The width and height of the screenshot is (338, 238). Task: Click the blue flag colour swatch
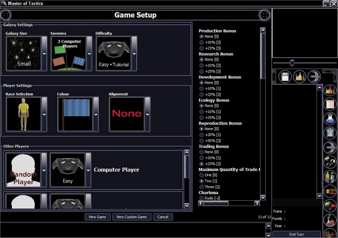(75, 114)
